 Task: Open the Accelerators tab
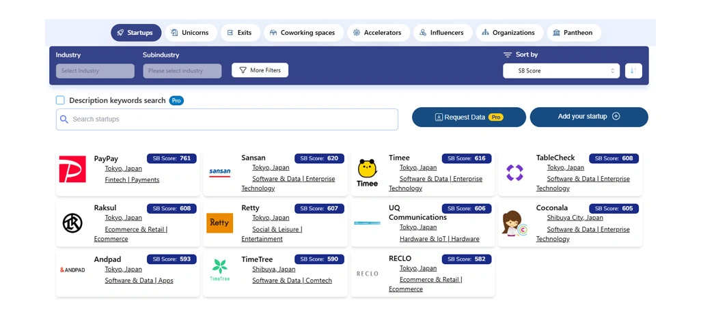pyautogui.click(x=379, y=33)
